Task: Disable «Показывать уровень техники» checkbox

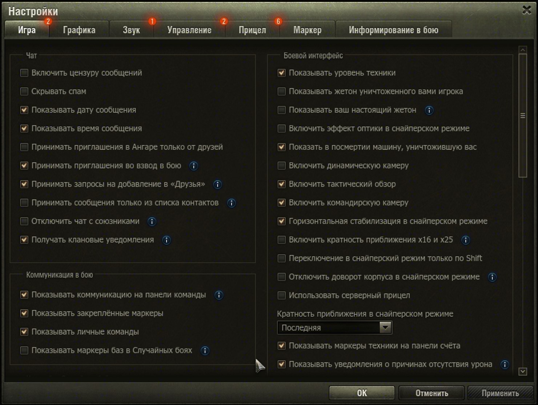Action: tap(282, 73)
